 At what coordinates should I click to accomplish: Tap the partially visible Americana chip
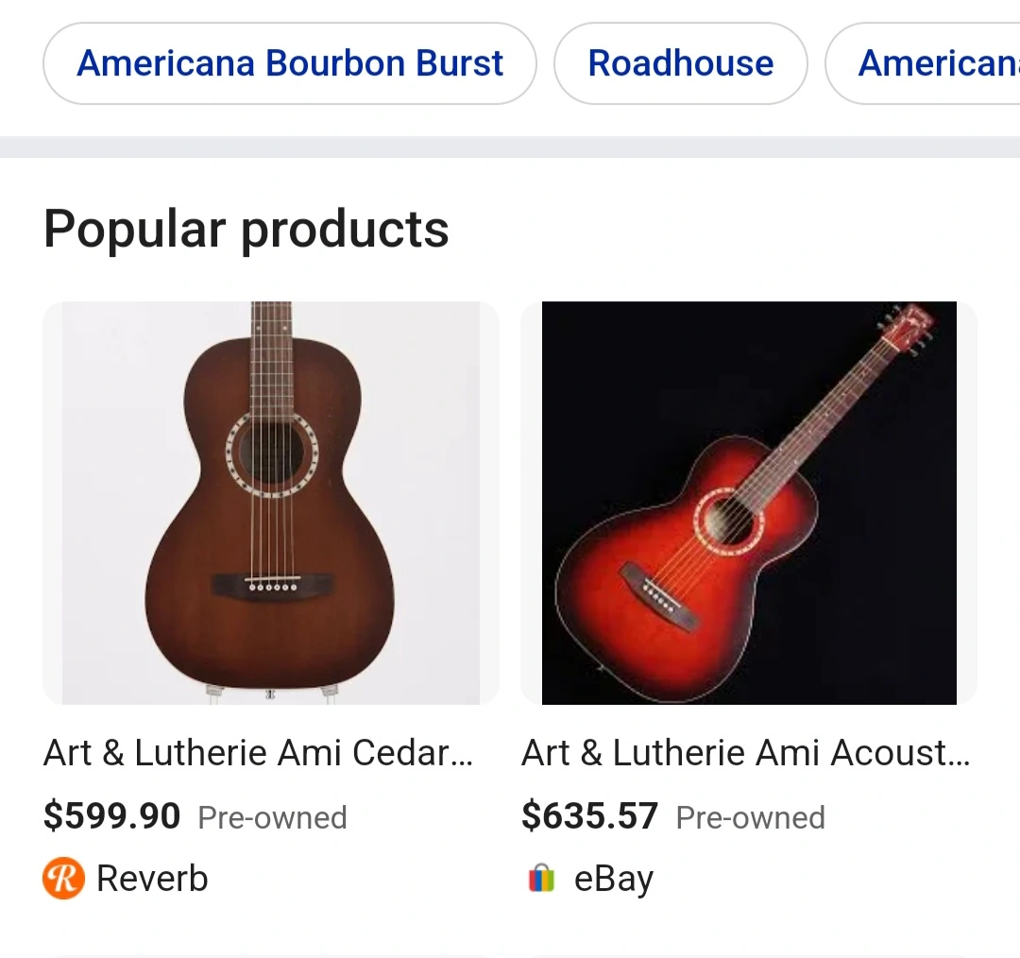923,63
